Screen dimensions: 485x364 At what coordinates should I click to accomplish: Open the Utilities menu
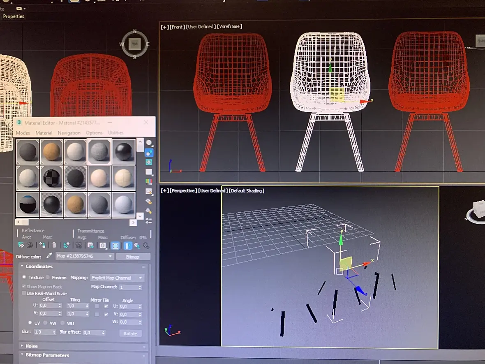click(x=115, y=132)
